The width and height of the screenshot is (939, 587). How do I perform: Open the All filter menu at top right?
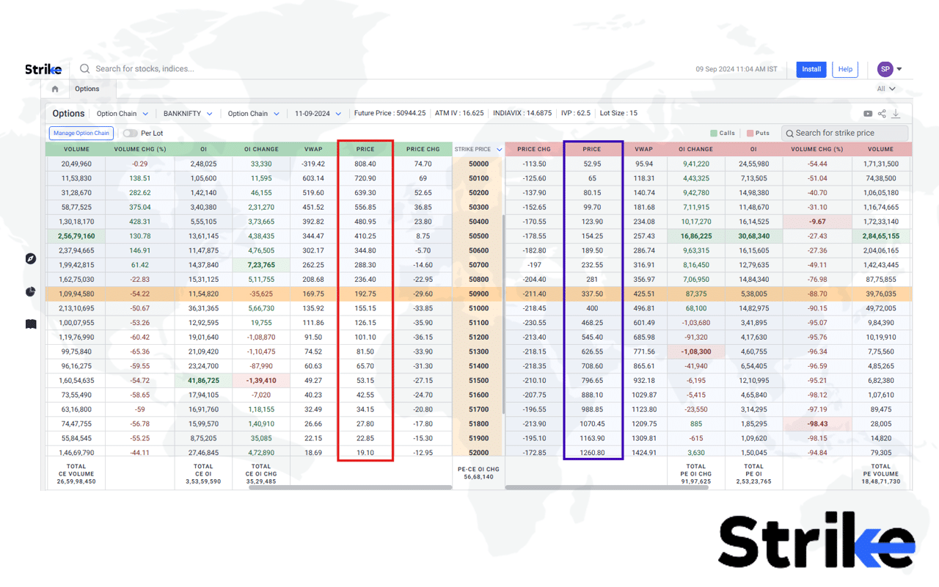click(887, 88)
